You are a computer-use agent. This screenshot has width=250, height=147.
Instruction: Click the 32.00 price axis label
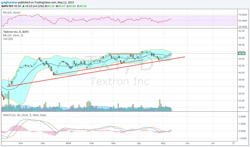click(241, 100)
